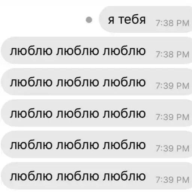Viewport: 192px width, 192px height.
Task: Select the last 'люблю люблю люблю' message at the bottom
Action: [x=96, y=176]
